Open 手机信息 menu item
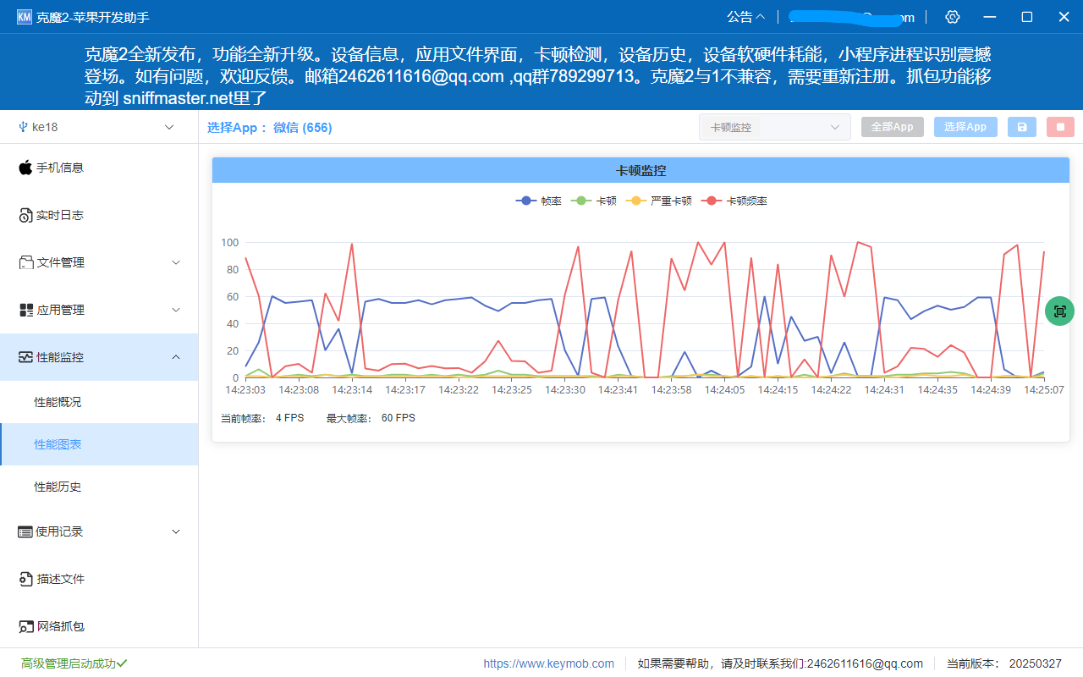Screen dimensions: 1083x677 [x=99, y=168]
